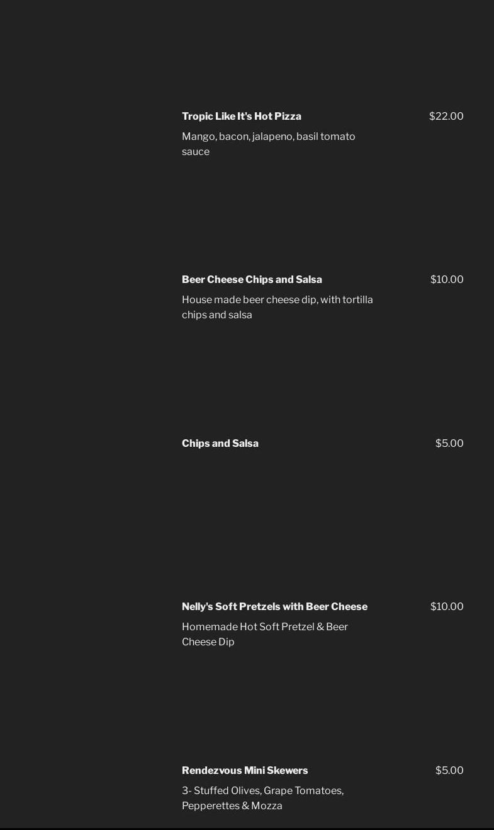Select the House made beer cheese dip description
The image size is (494, 830).
point(277,307)
